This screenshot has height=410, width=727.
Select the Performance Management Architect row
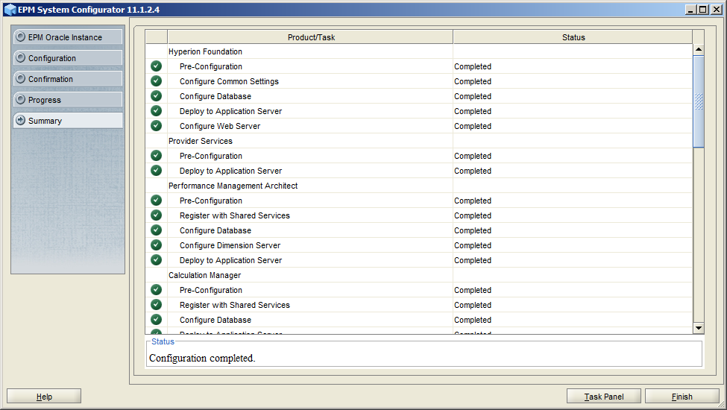tap(418, 186)
